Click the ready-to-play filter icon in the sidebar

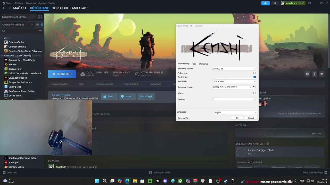coord(42,25)
